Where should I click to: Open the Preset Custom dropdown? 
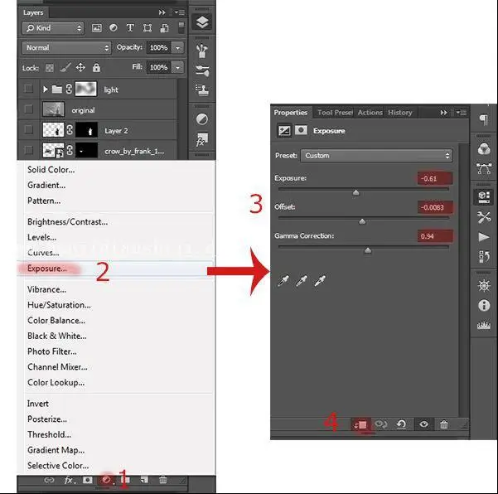click(376, 156)
